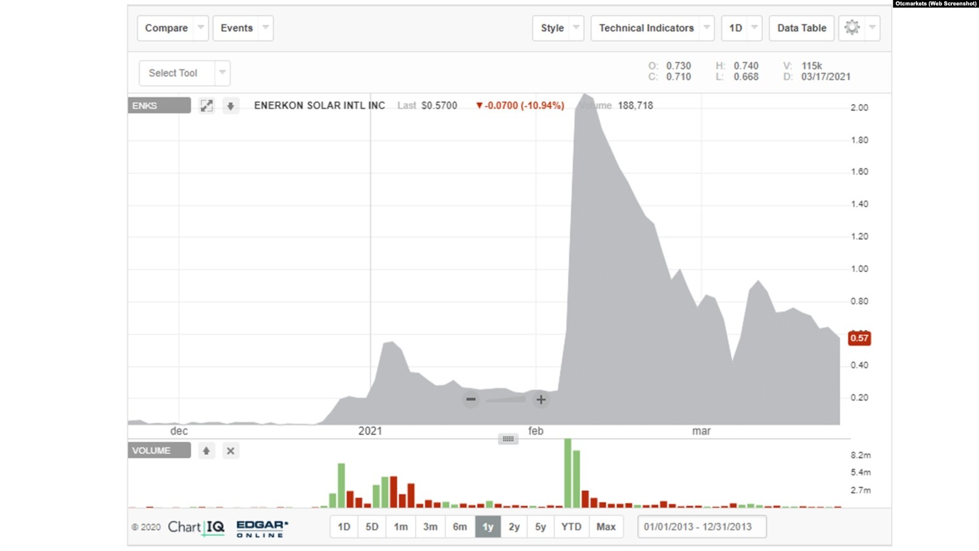Image resolution: width=979 pixels, height=551 pixels.
Task: Select the 1D range tab
Action: (344, 527)
